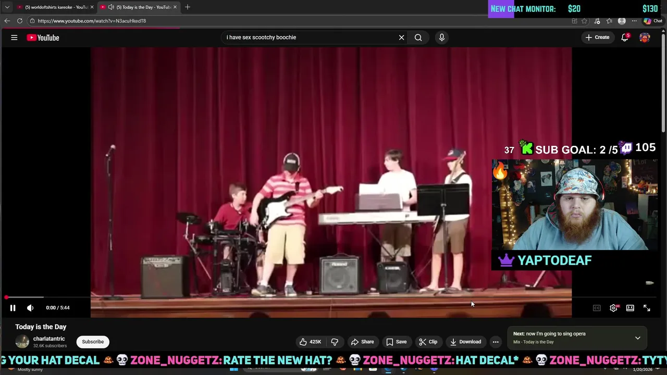Click the 0:00 / 5:44 time display
Viewport: 667px width, 375px height.
57,308
